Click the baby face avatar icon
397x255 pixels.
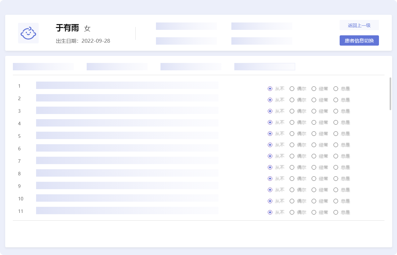(28, 33)
